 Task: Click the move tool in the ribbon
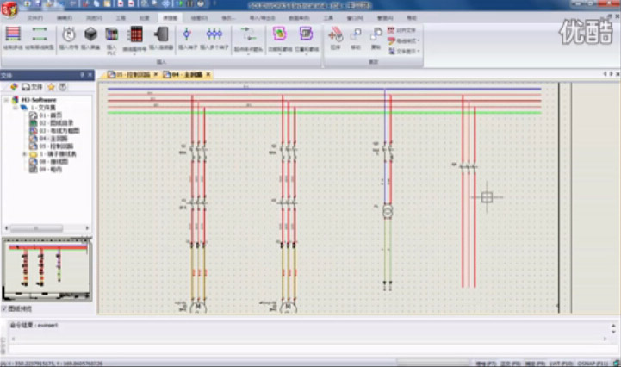click(x=356, y=34)
